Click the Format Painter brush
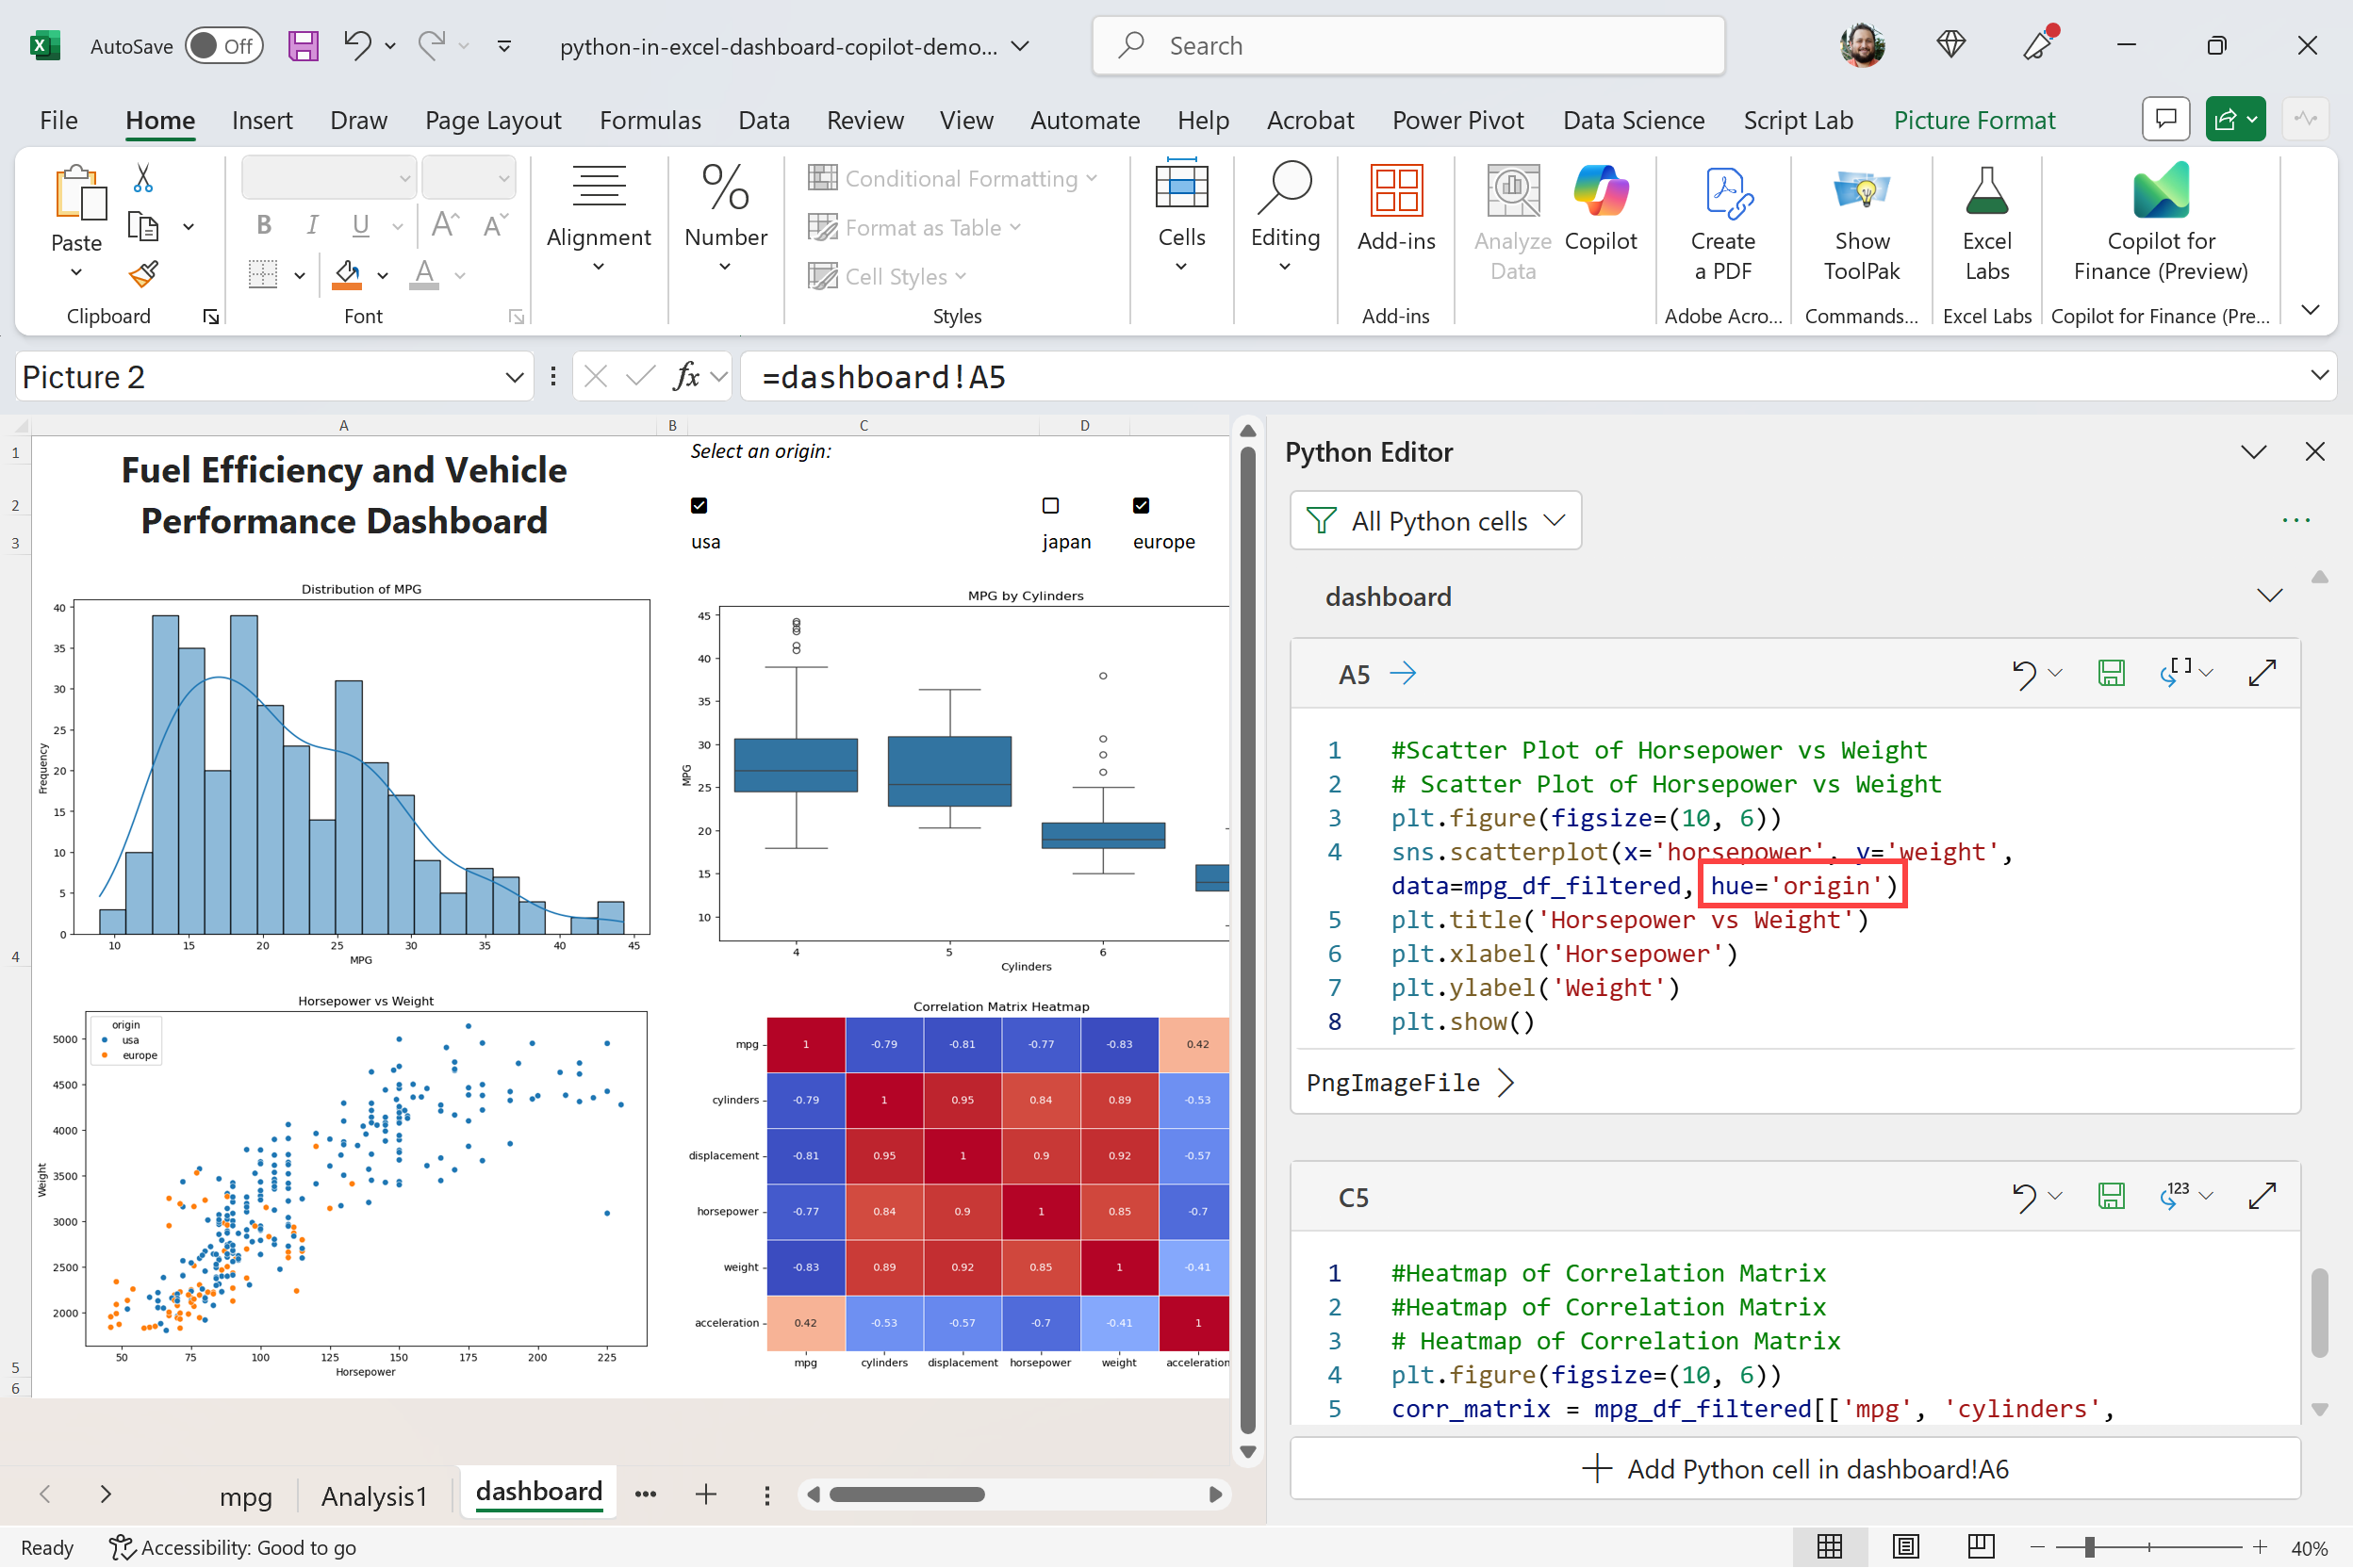The height and width of the screenshot is (1568, 2353). click(143, 273)
